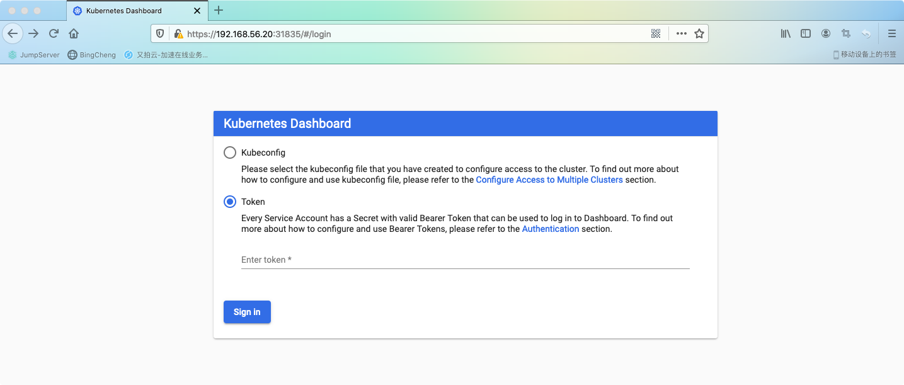The image size is (904, 385).
Task: Reload the current page
Action: tap(54, 33)
